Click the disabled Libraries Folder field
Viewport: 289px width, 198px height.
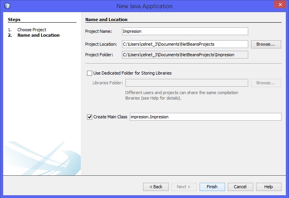186,83
